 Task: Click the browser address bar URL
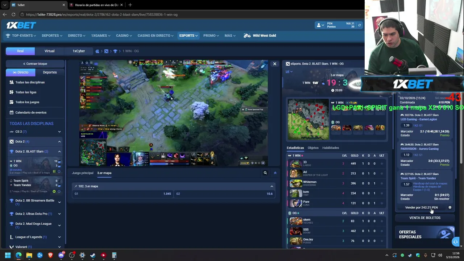pyautogui.click(x=102, y=14)
